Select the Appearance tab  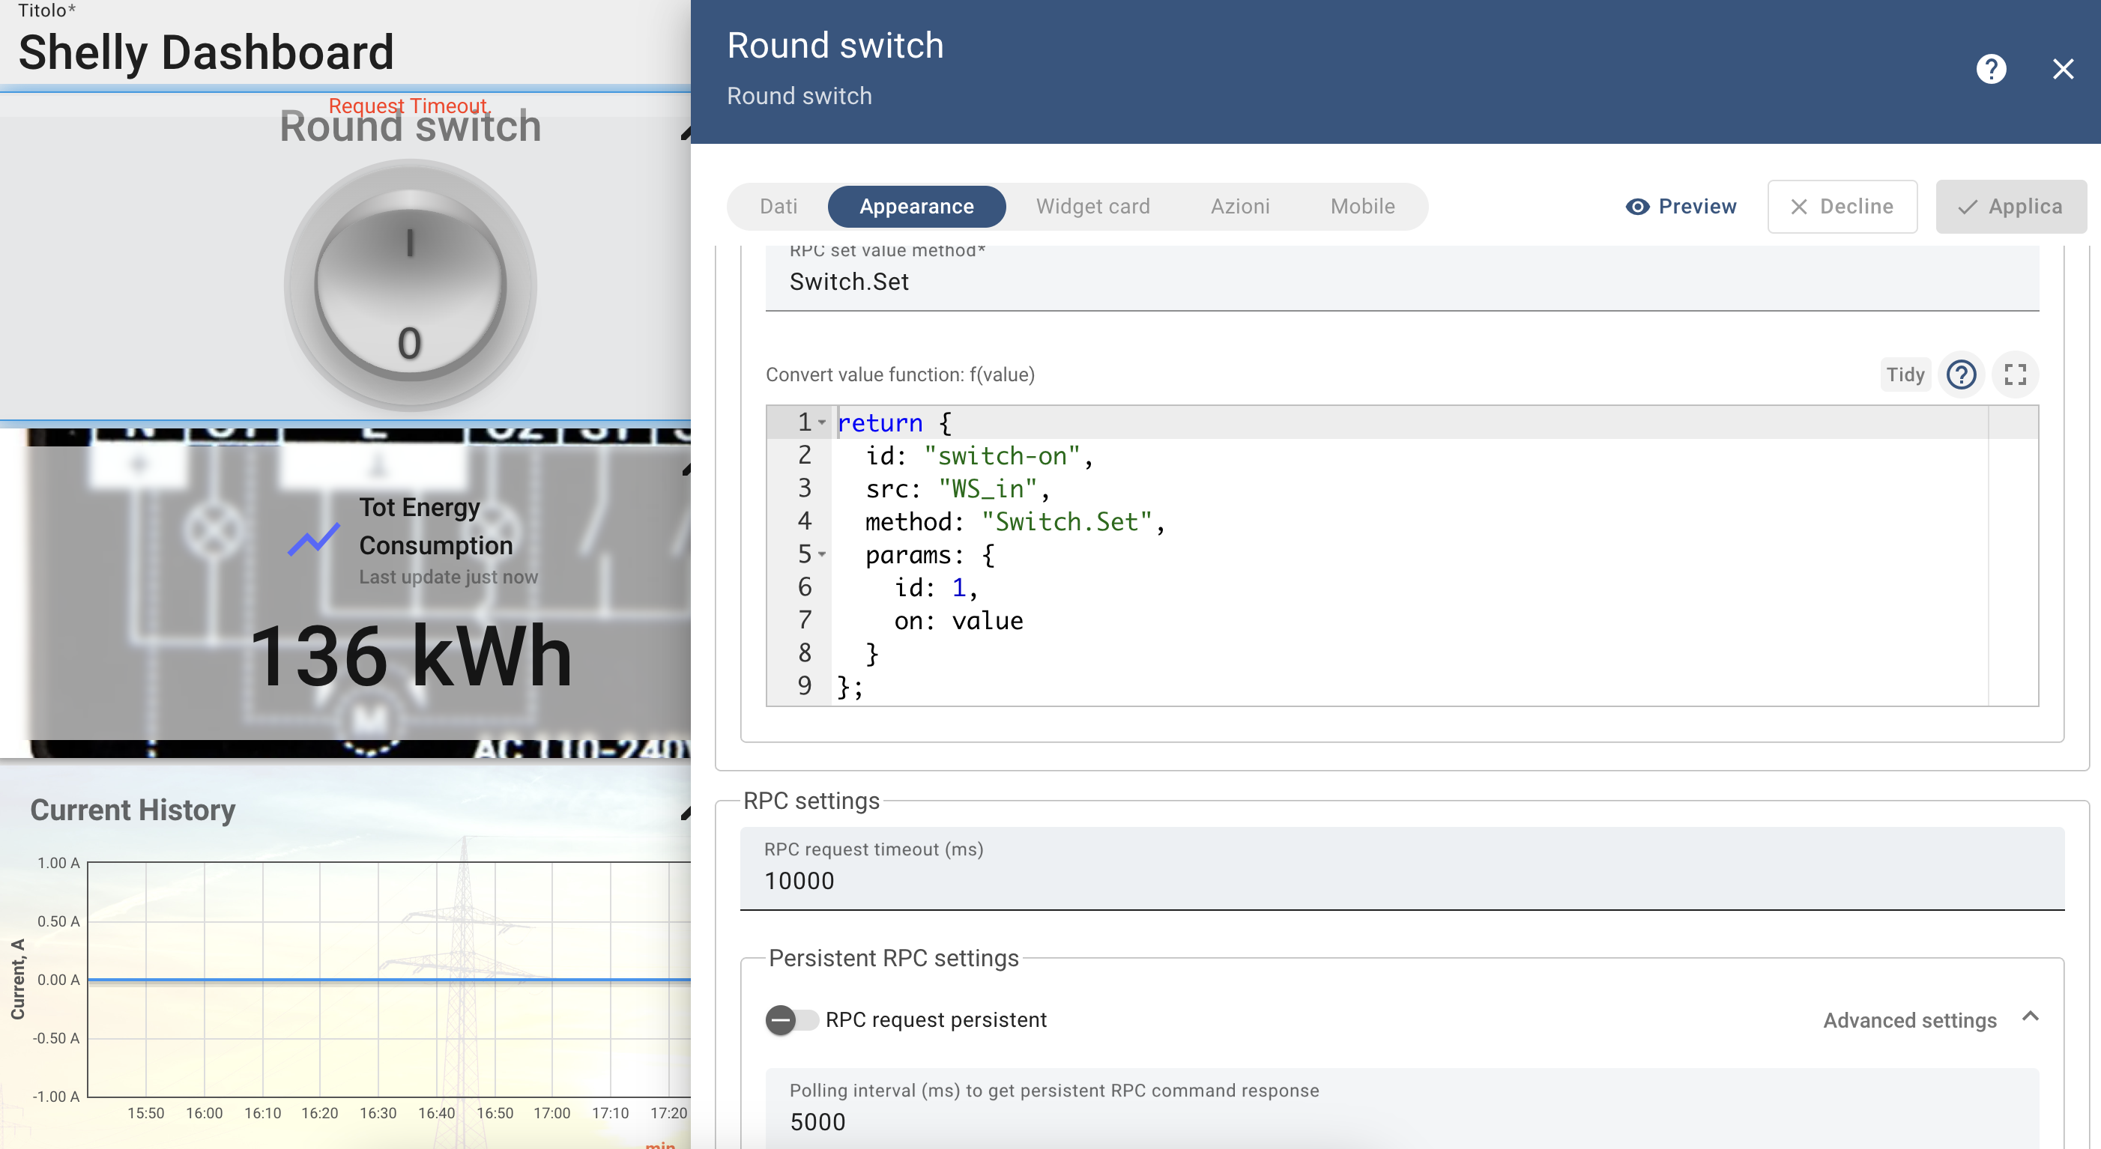click(916, 206)
